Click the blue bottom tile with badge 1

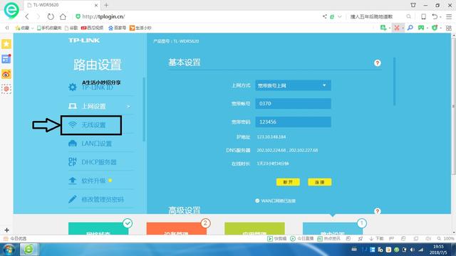coord(333,229)
